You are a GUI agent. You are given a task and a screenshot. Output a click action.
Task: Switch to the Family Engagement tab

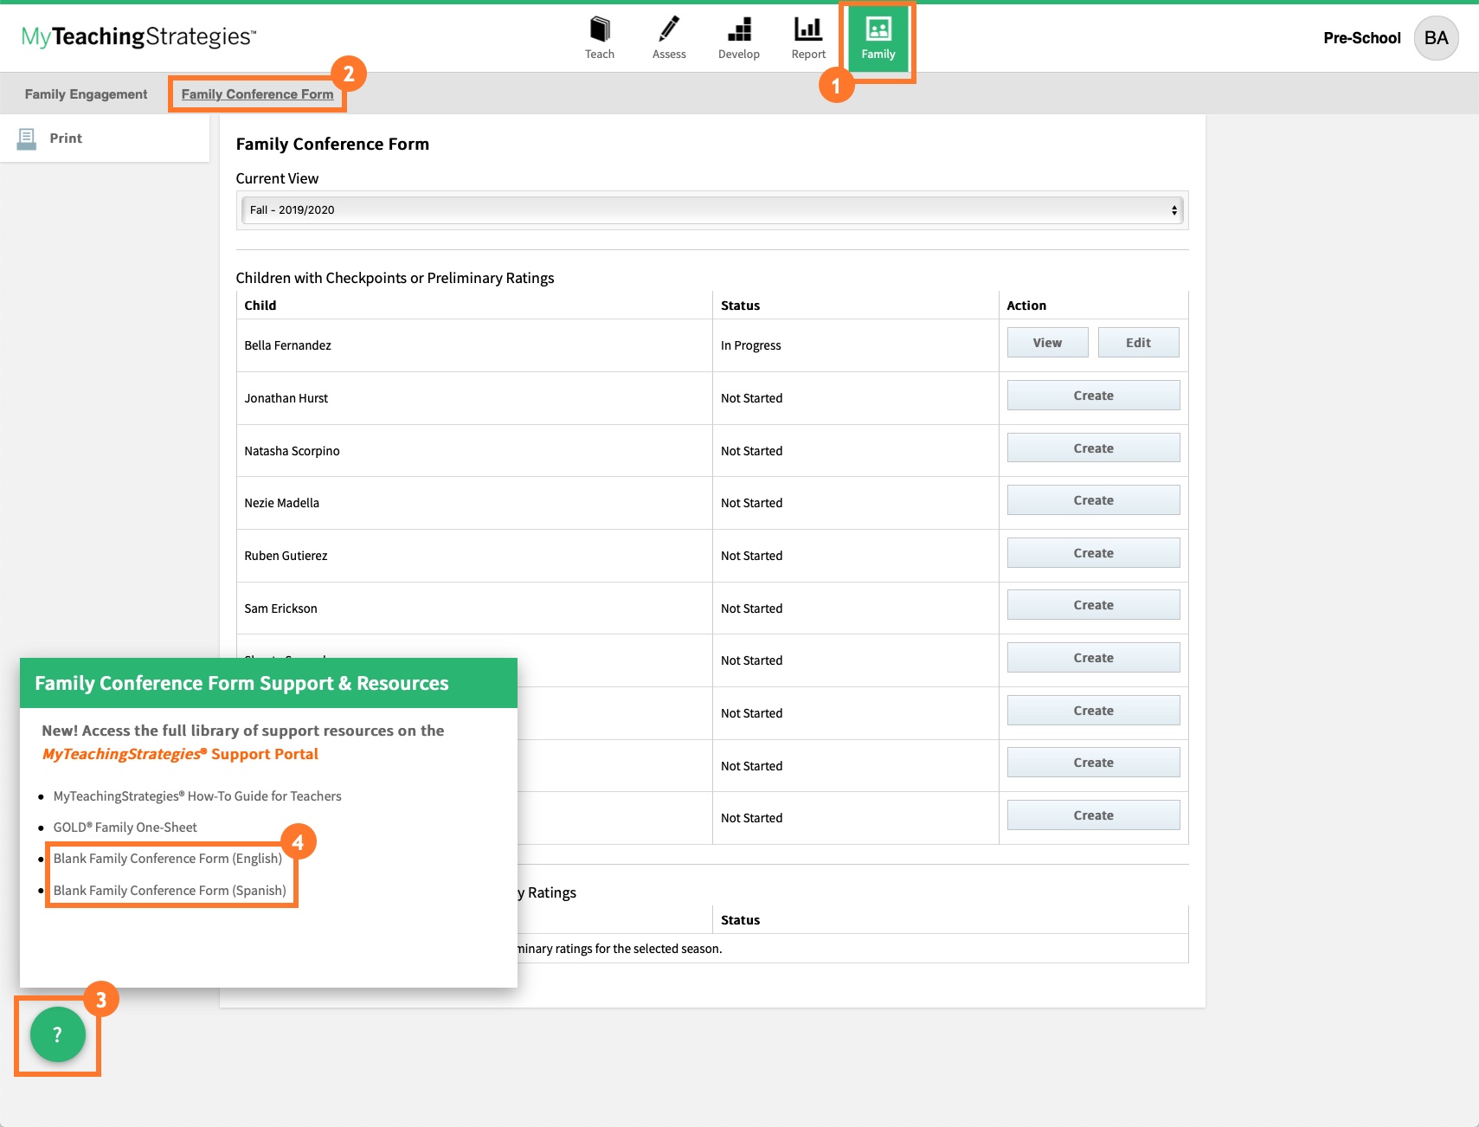click(x=85, y=93)
